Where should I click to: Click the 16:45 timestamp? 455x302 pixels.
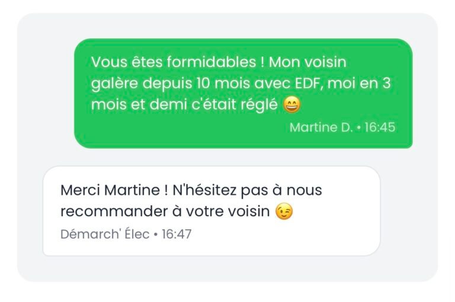(379, 127)
